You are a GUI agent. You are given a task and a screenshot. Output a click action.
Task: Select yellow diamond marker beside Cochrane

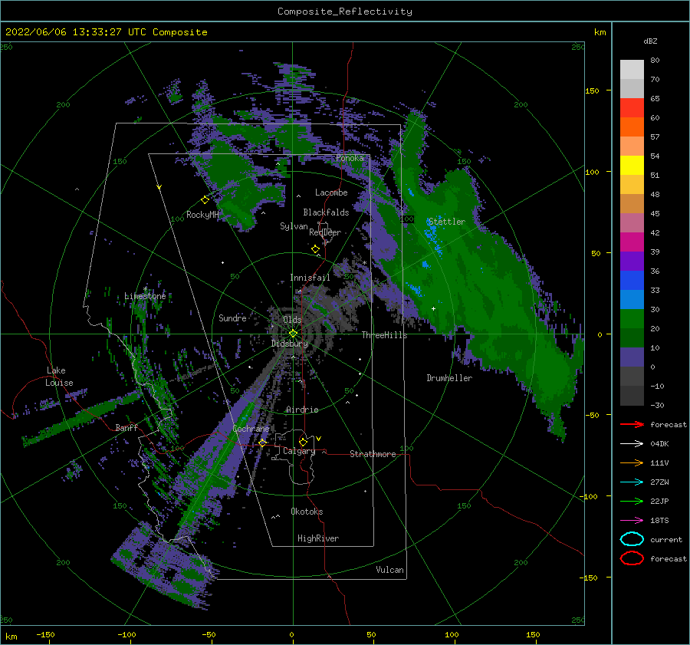coord(263,443)
